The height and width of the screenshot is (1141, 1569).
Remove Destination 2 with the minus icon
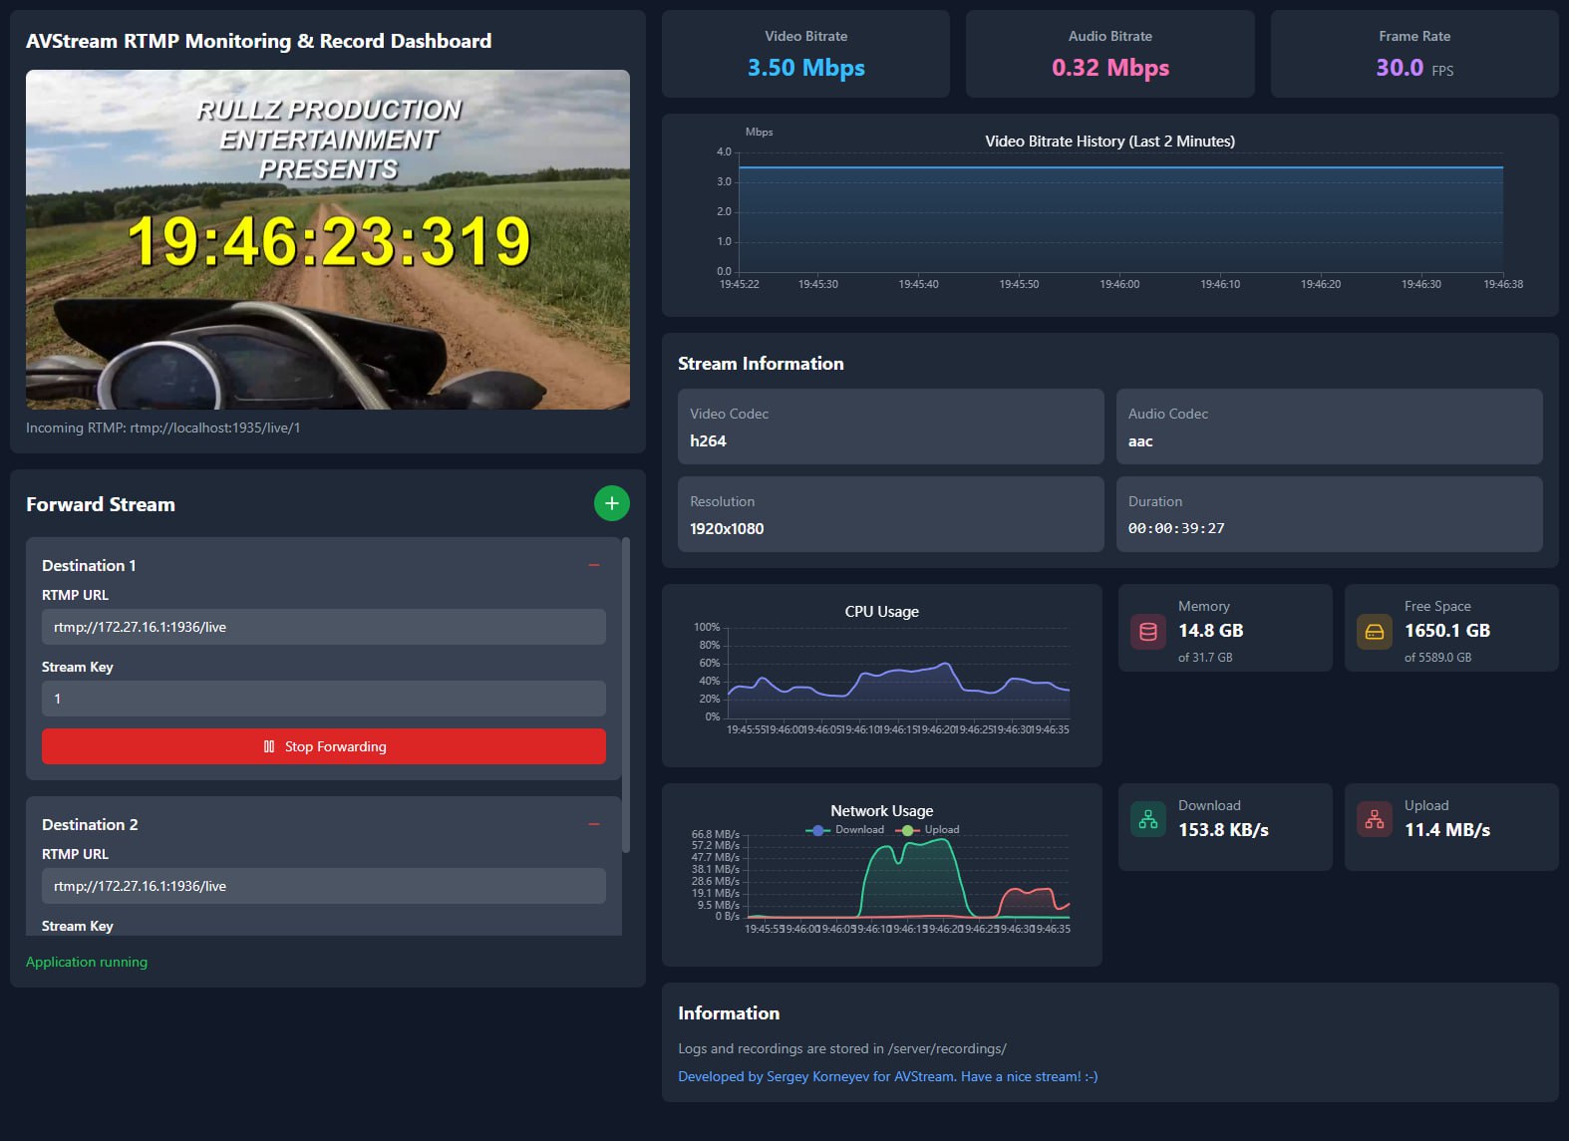[594, 824]
